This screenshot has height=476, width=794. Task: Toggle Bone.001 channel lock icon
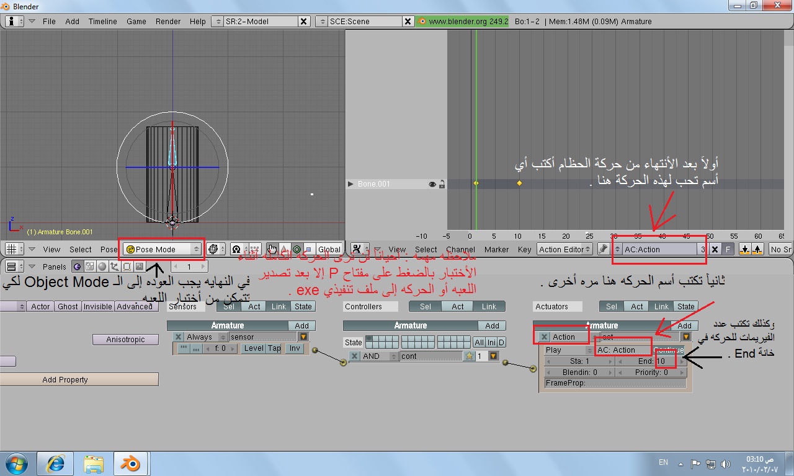pyautogui.click(x=441, y=184)
